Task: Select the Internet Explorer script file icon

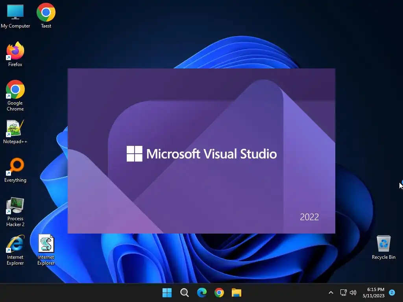Action: click(x=46, y=250)
